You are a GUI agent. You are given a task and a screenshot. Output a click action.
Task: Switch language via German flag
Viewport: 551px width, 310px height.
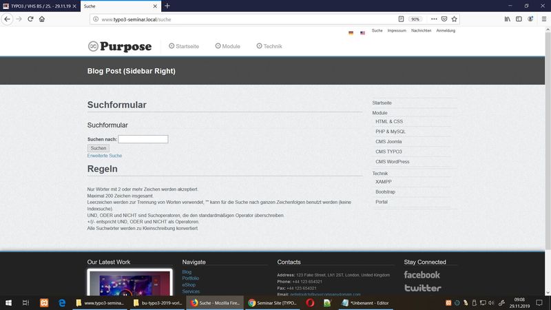[x=351, y=33]
